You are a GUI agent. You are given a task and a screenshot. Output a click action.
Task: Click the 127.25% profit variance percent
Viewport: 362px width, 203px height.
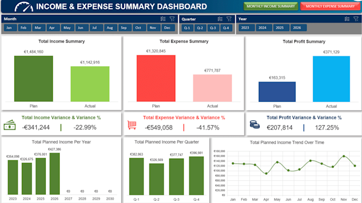click(327, 128)
